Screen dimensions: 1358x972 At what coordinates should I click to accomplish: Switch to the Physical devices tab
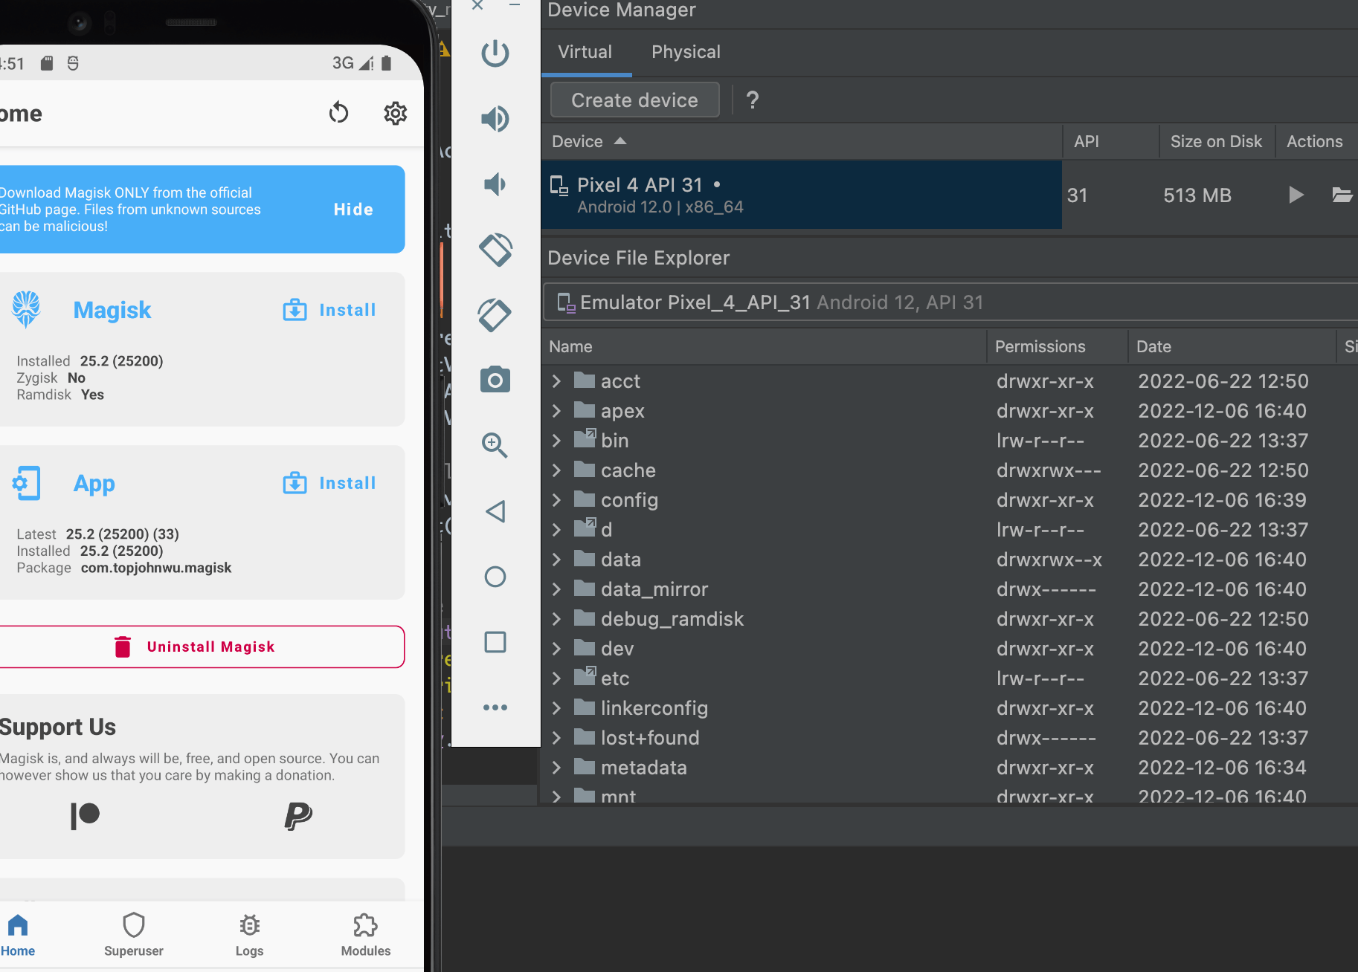(x=686, y=52)
